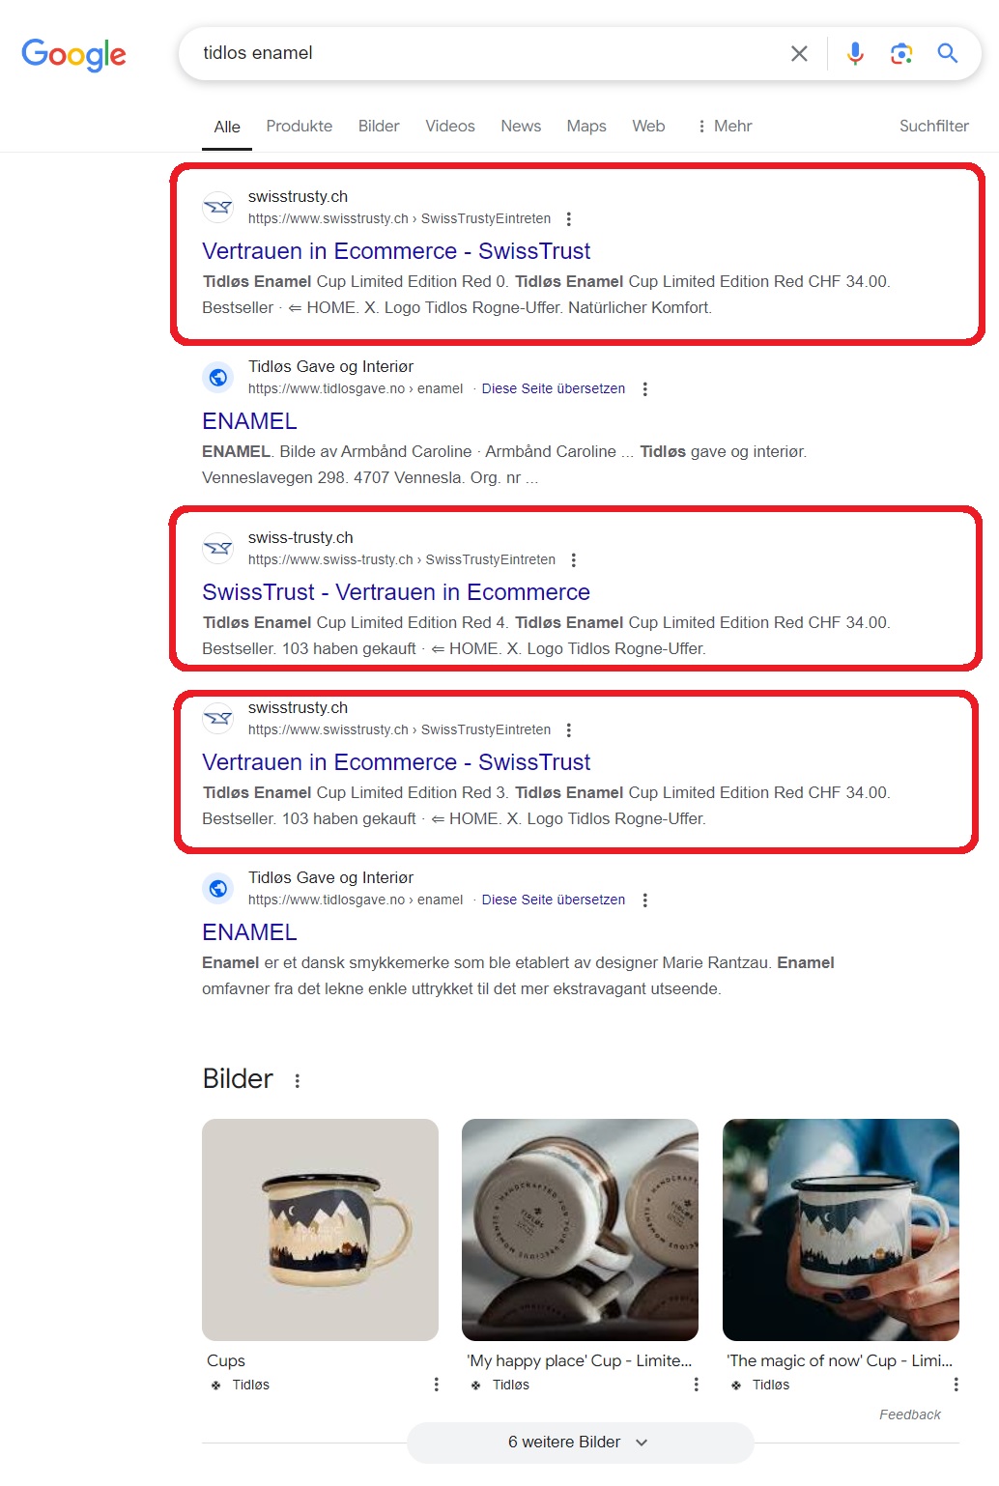The image size is (999, 1486).
Task: Click first 'Diese Seite übersetzen' link
Action: tap(554, 389)
